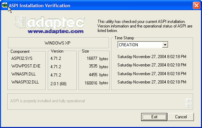Close the ASPI Installation Verification window
202x128 pixels.
coord(196,5)
